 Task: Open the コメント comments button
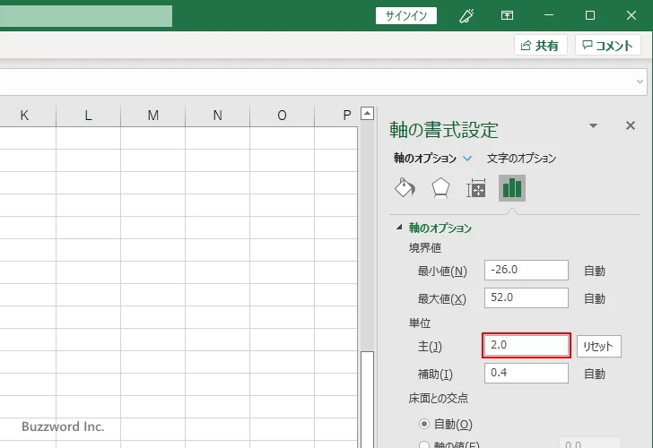tap(607, 46)
